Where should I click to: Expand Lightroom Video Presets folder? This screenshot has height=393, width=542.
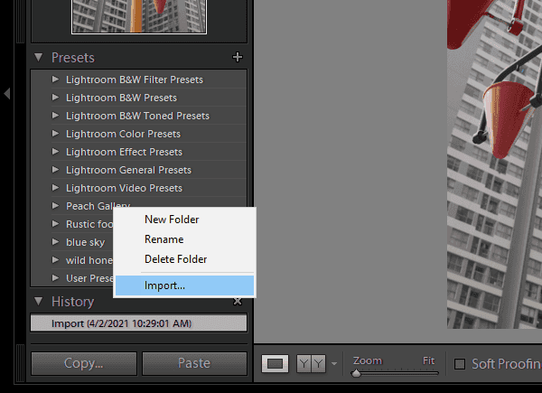pyautogui.click(x=55, y=188)
